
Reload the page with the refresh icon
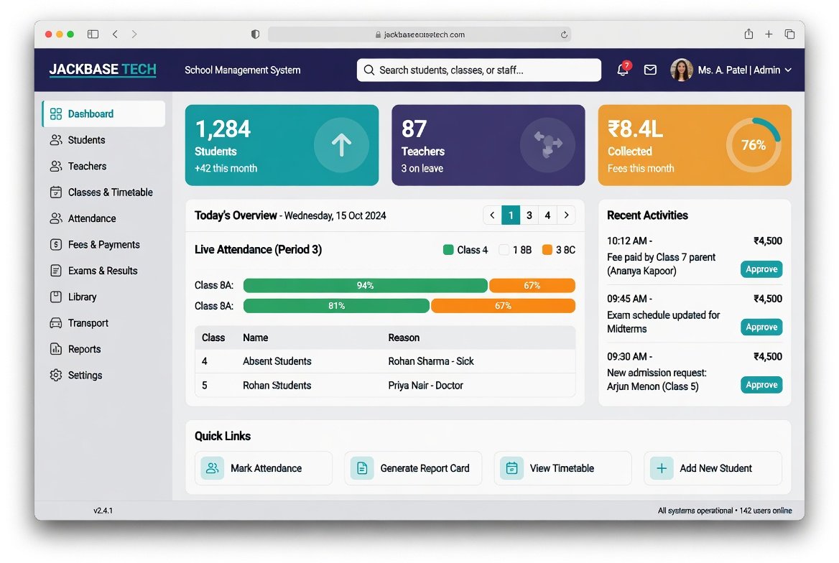tap(564, 34)
